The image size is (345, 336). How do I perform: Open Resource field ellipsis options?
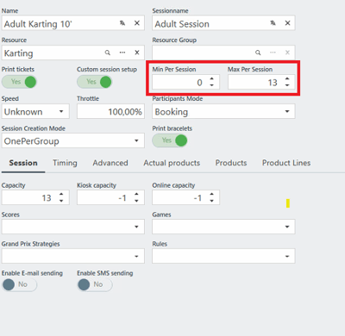(122, 53)
